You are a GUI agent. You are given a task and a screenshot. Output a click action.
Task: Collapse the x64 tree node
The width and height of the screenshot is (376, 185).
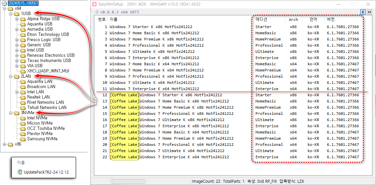click(x=4, y=8)
